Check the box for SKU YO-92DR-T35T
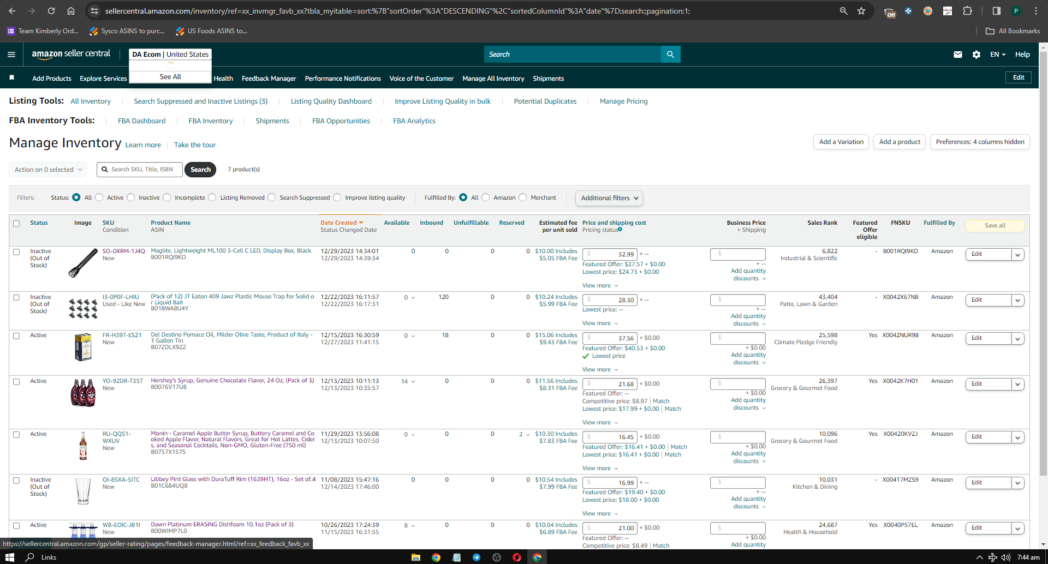Viewport: 1048px width, 564px height. tap(16, 382)
